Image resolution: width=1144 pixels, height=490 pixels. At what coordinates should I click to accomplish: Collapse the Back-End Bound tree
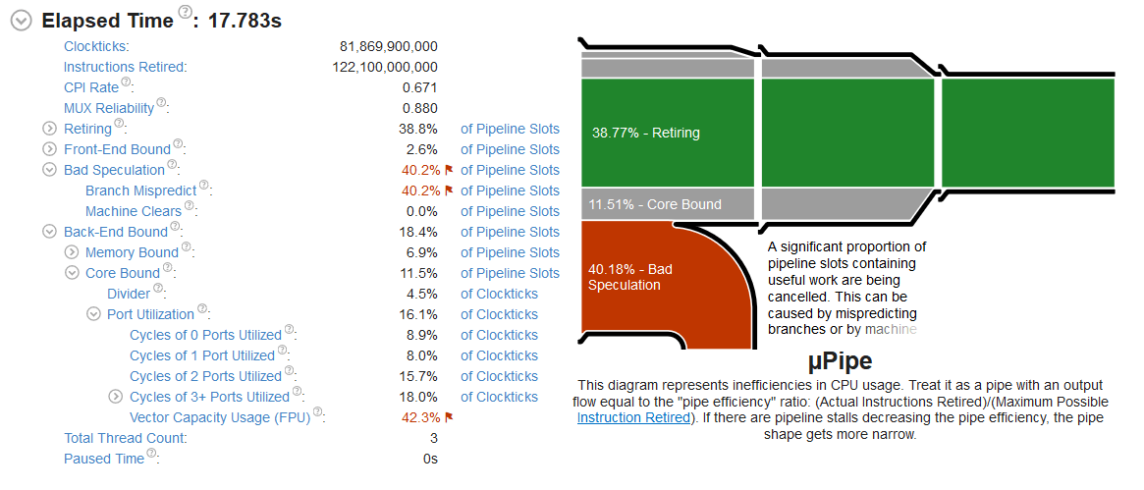(50, 232)
